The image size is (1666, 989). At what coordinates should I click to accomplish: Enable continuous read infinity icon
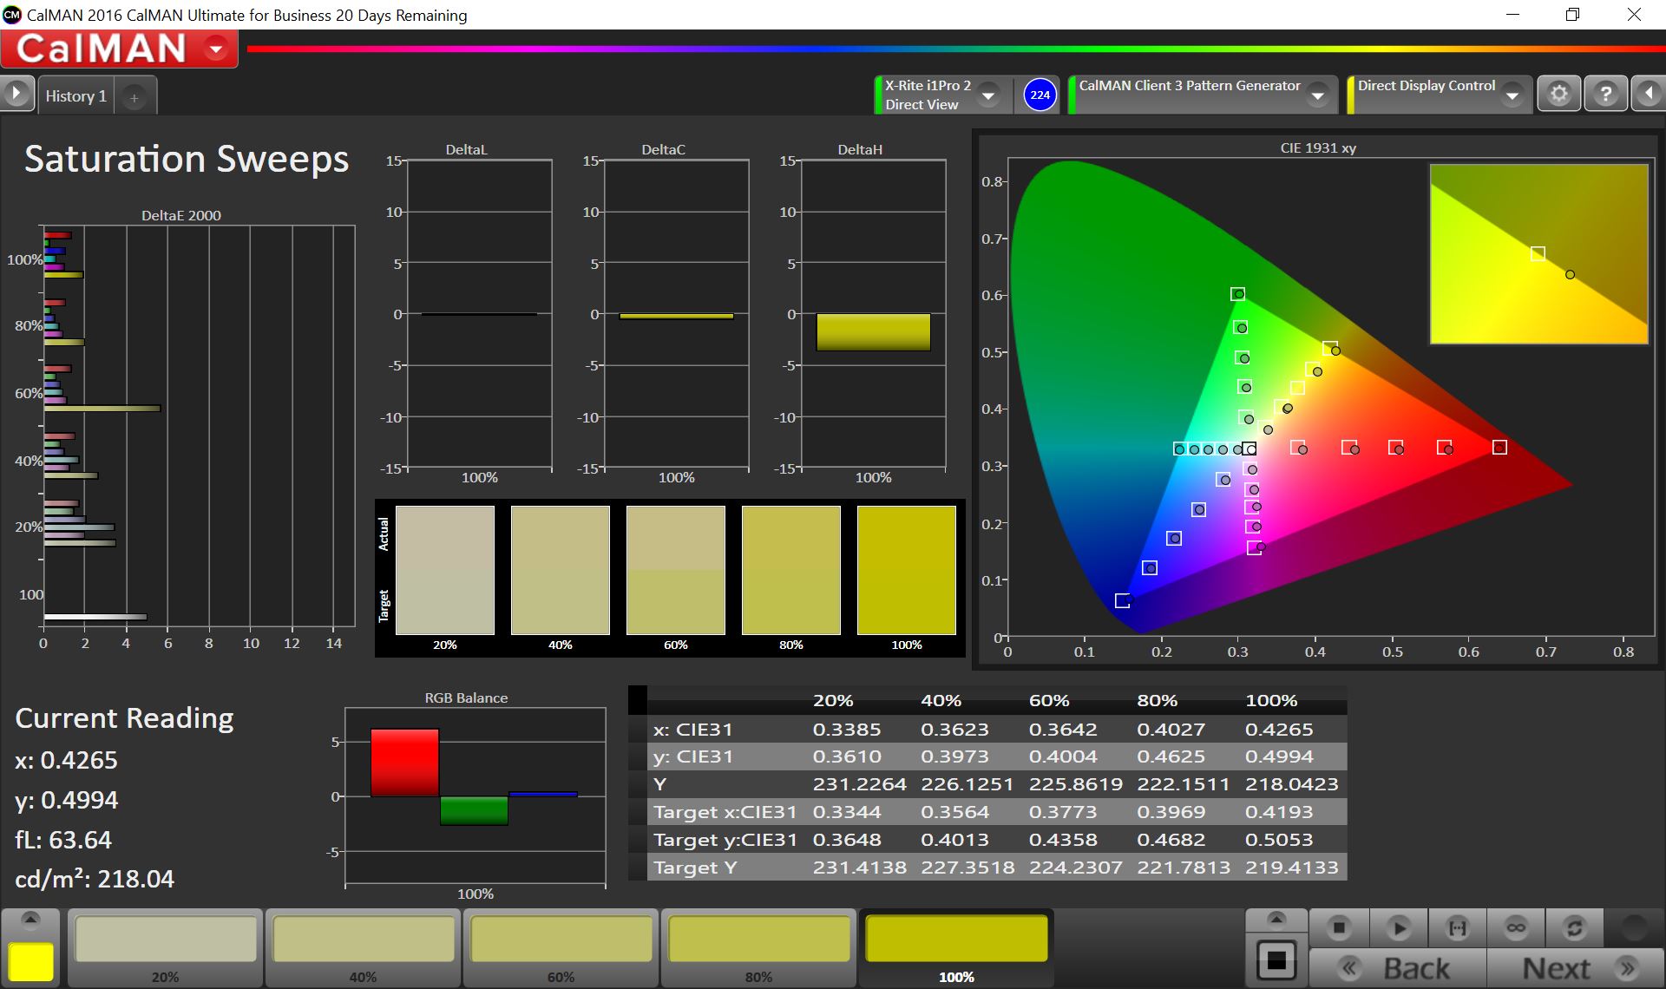click(1516, 928)
